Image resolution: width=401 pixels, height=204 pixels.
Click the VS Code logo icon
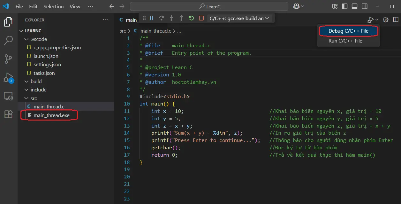6,6
